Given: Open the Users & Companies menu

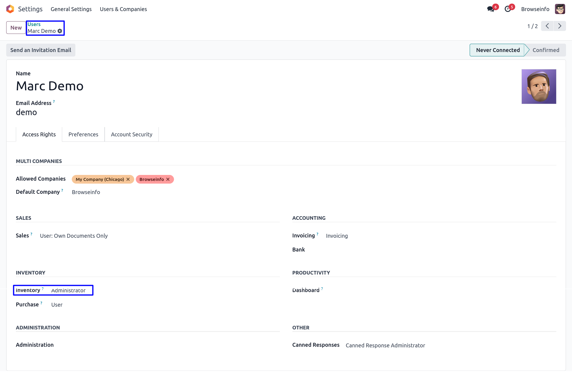Looking at the screenshot, I should [123, 9].
